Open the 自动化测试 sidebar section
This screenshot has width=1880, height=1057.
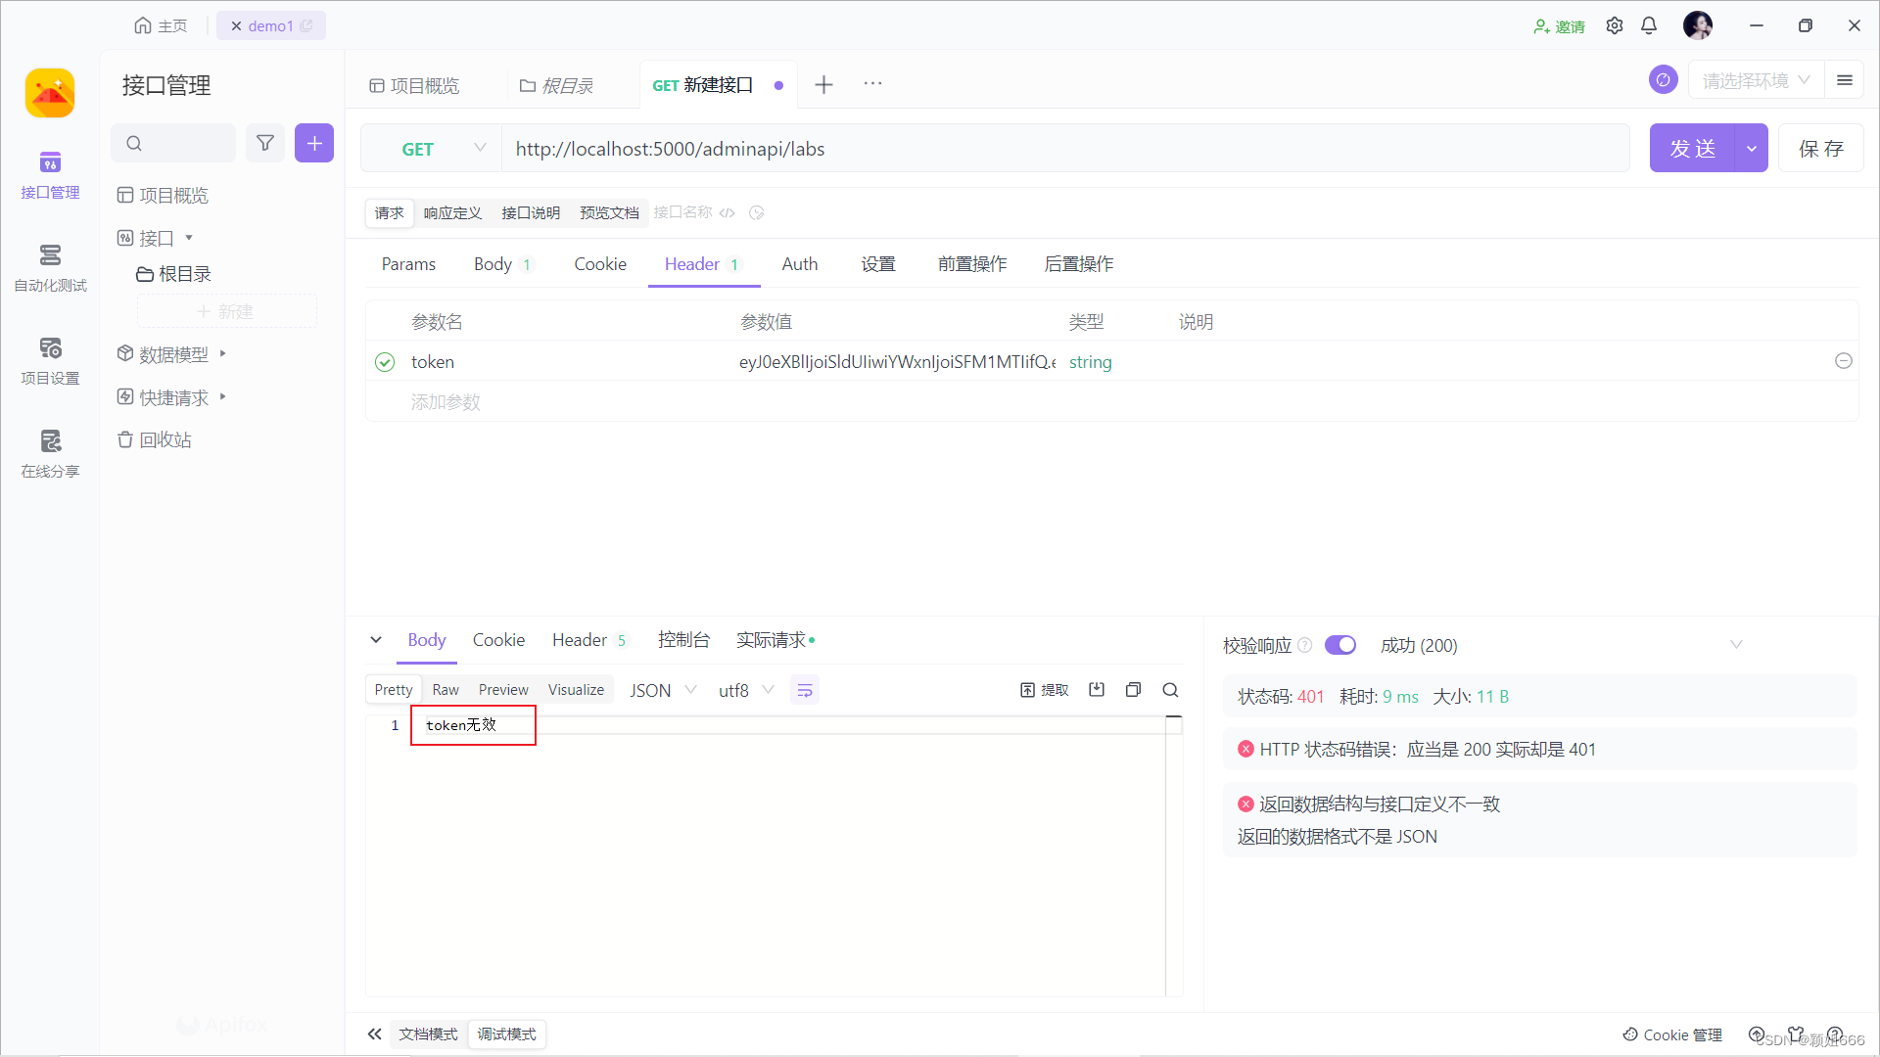pyautogui.click(x=50, y=268)
